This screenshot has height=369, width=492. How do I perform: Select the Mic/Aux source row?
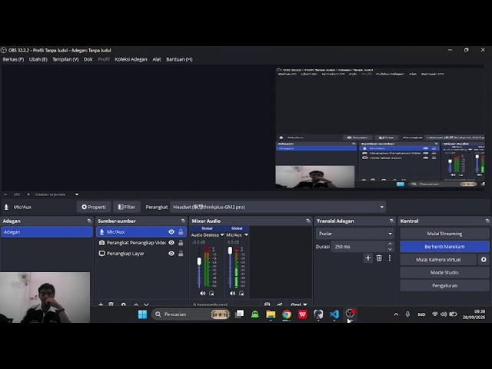[x=141, y=232]
